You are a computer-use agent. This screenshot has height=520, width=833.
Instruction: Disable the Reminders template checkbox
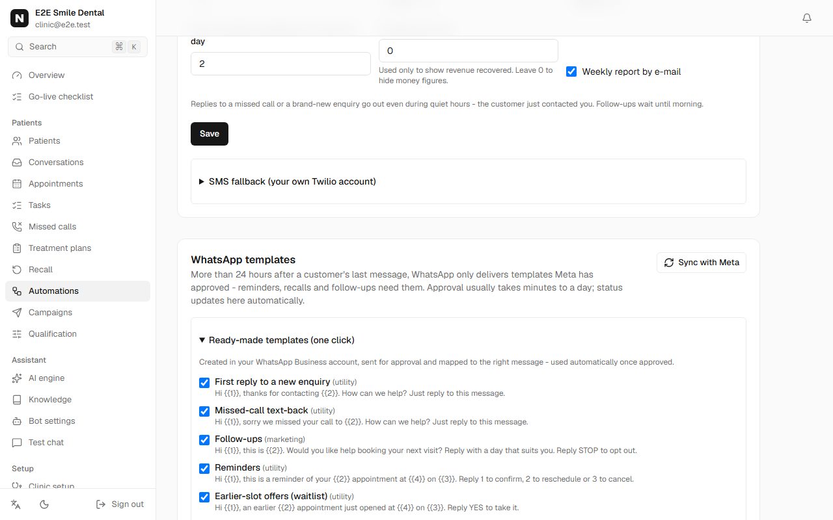pos(204,469)
